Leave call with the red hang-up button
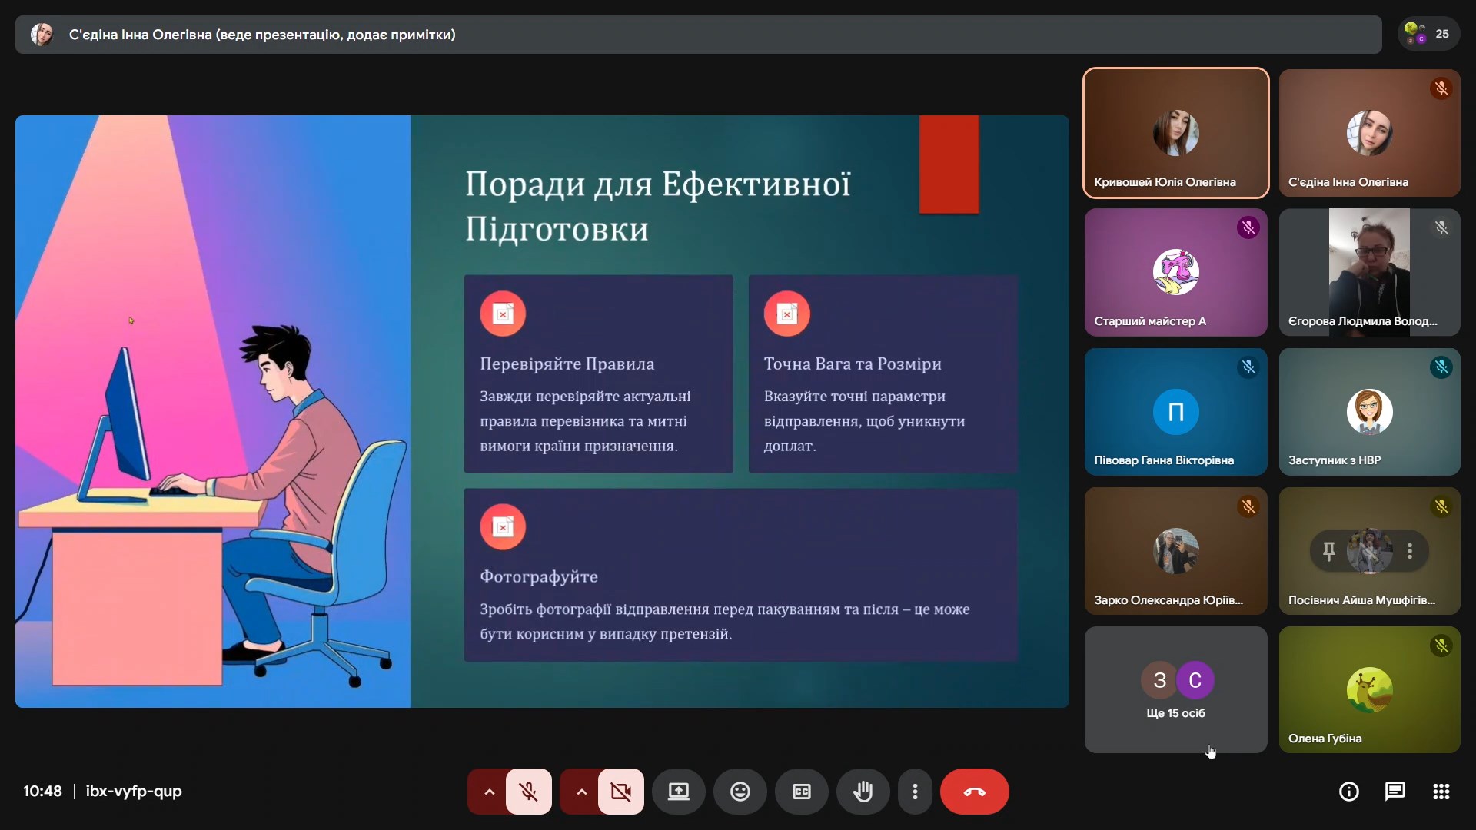1476x830 pixels. 974,792
